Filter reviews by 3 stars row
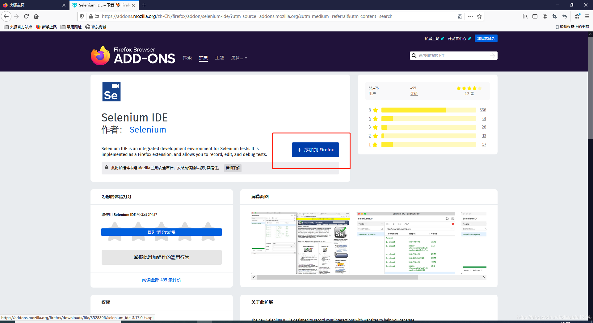This screenshot has height=323, width=593. coord(427,127)
